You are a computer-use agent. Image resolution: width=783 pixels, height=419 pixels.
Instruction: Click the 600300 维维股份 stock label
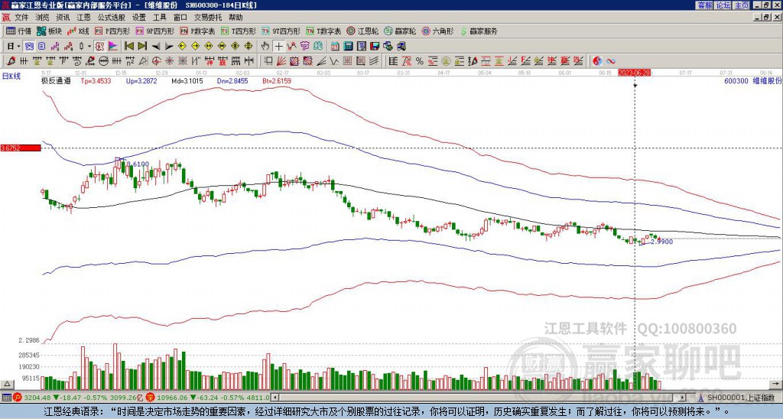click(x=752, y=80)
